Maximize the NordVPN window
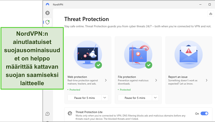215x122 pixels. click(x=209, y=5)
